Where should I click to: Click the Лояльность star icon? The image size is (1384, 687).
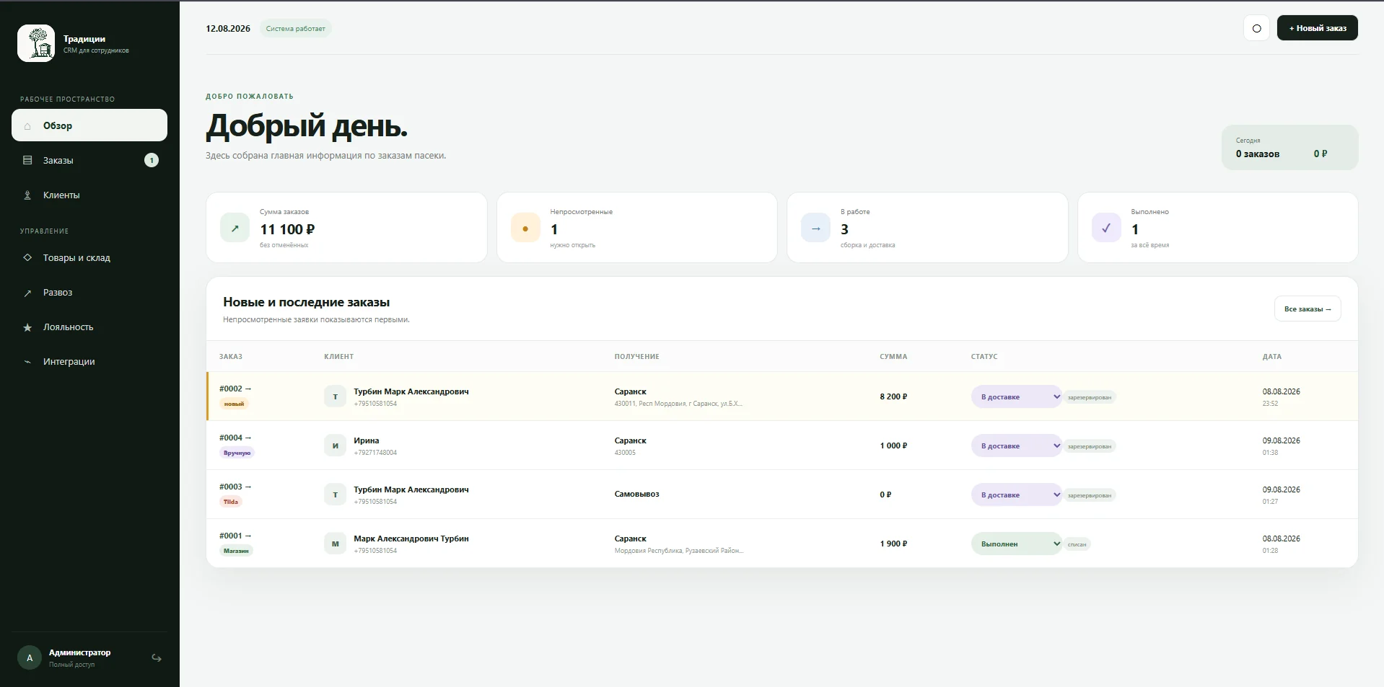coord(27,327)
